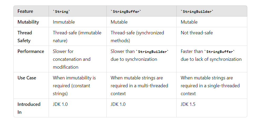The image size is (262, 125).
Task: Click the `StringBuffer` column header
Action: (126, 12)
